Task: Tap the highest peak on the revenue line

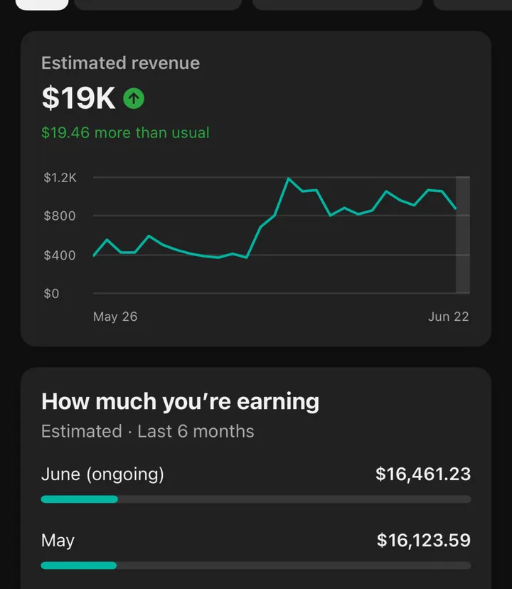Action: (288, 179)
